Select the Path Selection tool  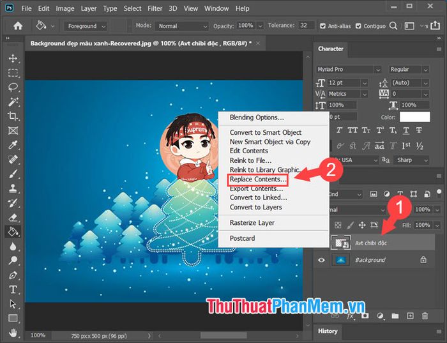[13, 304]
